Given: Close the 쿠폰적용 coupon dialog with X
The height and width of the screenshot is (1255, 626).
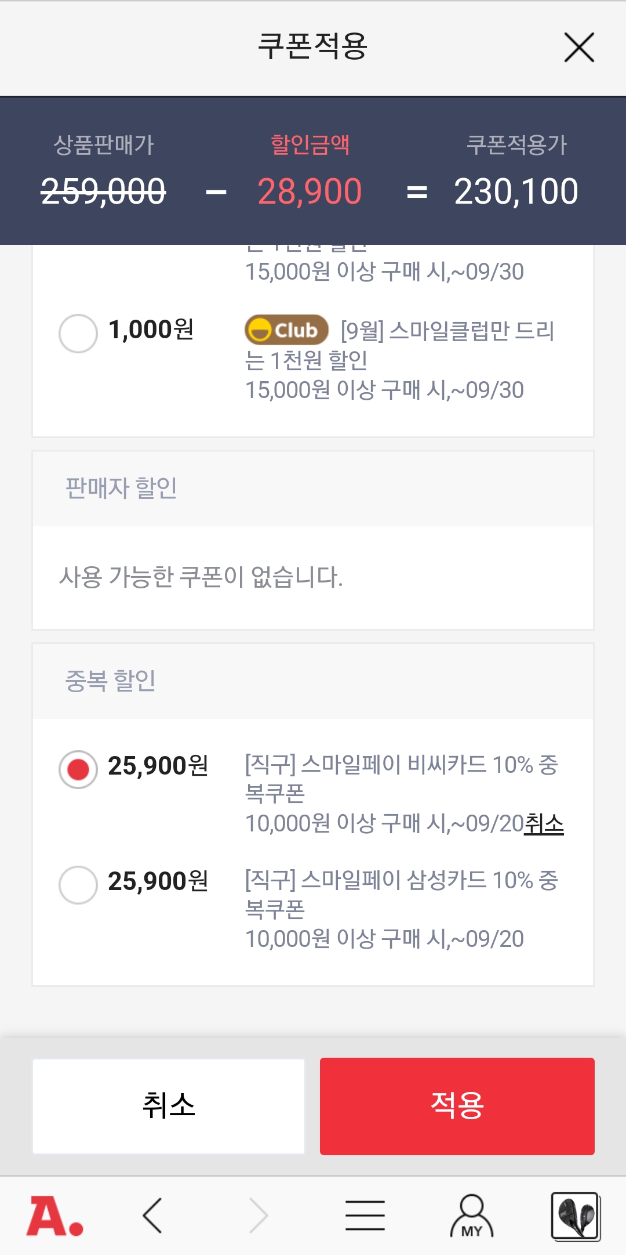Looking at the screenshot, I should click(x=579, y=48).
